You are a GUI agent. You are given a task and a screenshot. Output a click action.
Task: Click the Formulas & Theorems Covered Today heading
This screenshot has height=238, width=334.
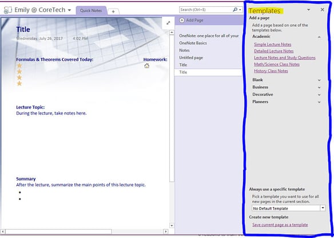click(55, 60)
